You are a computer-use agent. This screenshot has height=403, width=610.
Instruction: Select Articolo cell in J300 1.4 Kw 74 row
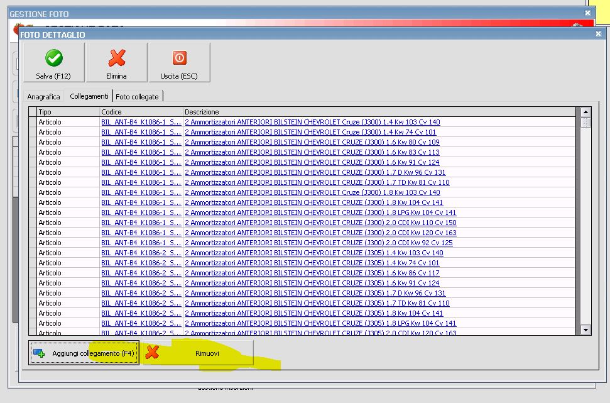pos(68,132)
